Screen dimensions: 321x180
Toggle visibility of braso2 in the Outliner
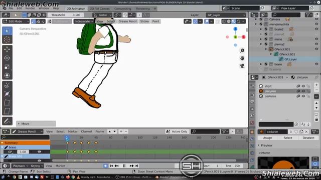click(x=316, y=29)
